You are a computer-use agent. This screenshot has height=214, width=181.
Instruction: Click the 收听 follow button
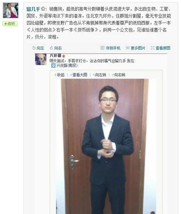point(10,24)
